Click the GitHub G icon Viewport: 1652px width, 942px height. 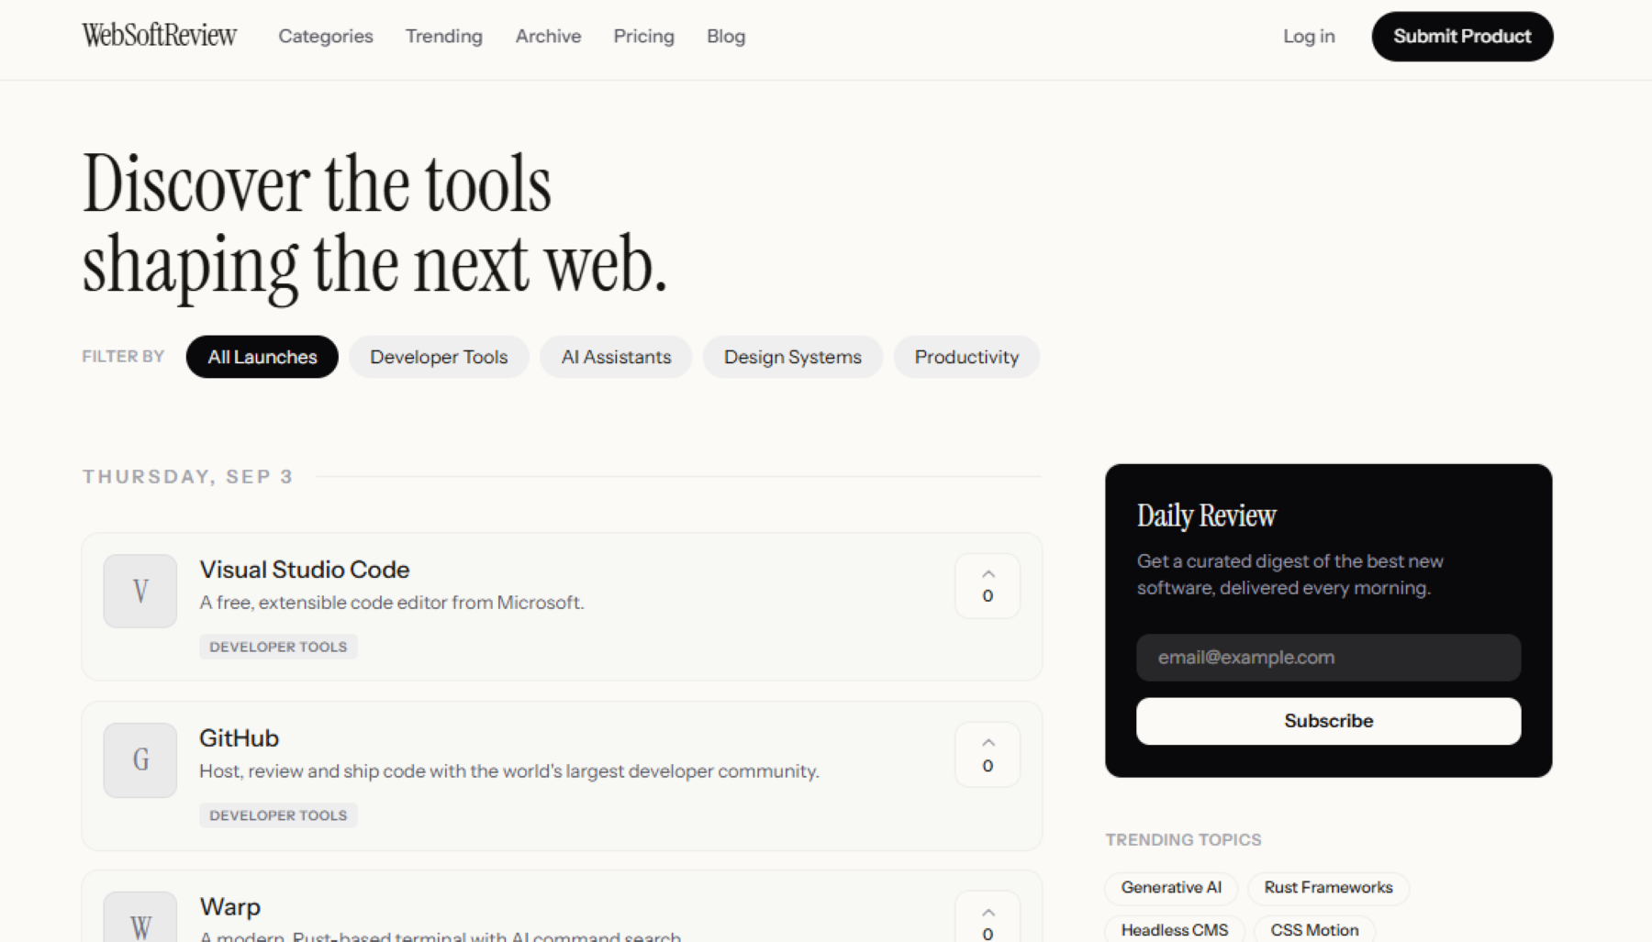pyautogui.click(x=140, y=759)
